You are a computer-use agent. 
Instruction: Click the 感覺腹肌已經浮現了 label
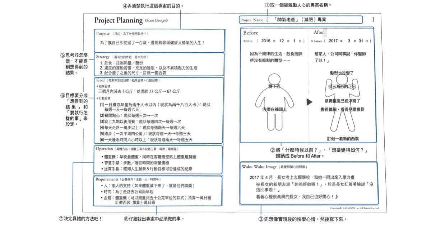tap(342, 102)
